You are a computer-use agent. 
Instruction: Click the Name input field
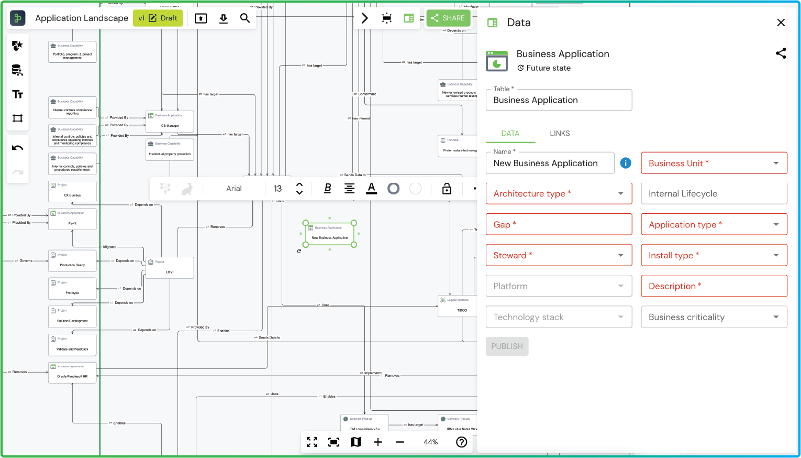click(550, 163)
